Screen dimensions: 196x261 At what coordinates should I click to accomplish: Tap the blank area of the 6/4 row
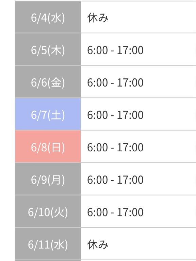tap(152, 17)
